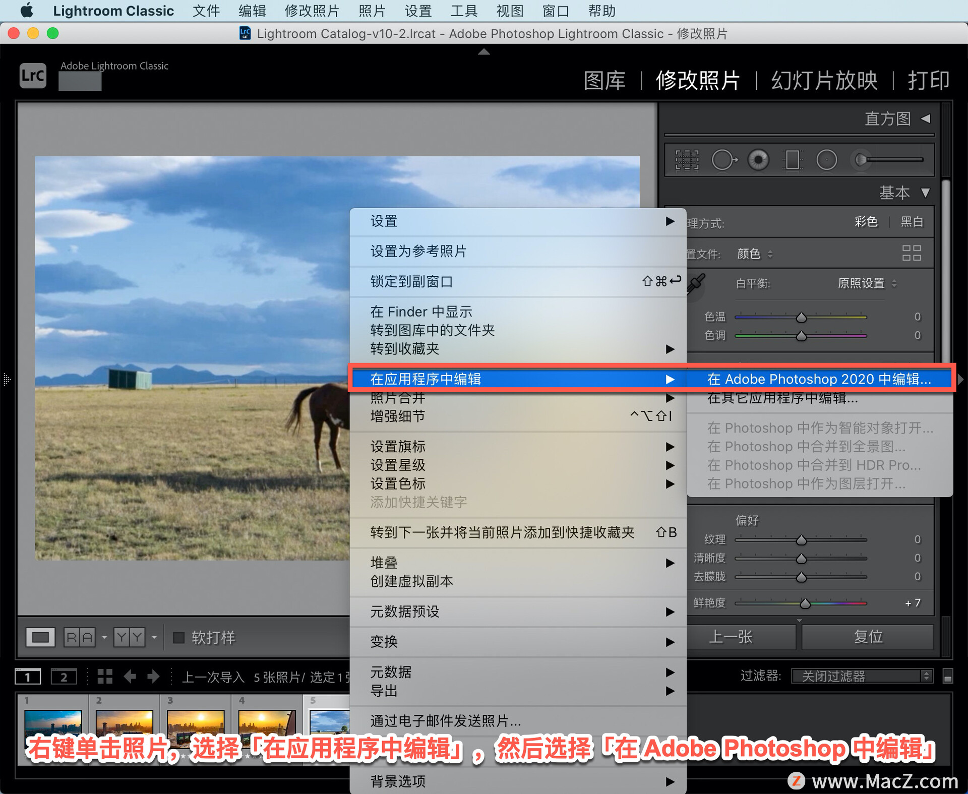Switch to the 幻灯片放映 module
This screenshot has height=794, width=968.
824,81
